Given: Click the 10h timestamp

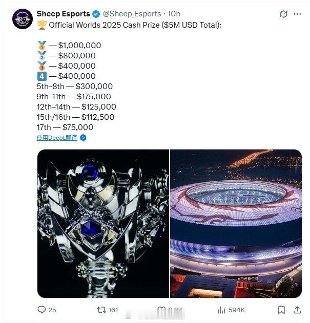Looking at the screenshot, I should (x=174, y=14).
